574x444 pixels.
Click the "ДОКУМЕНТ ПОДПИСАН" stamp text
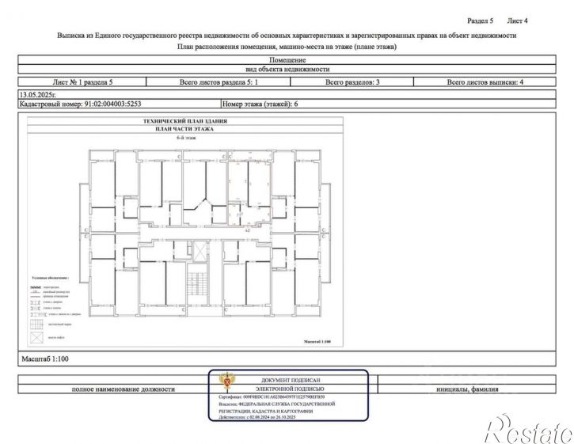(x=291, y=381)
